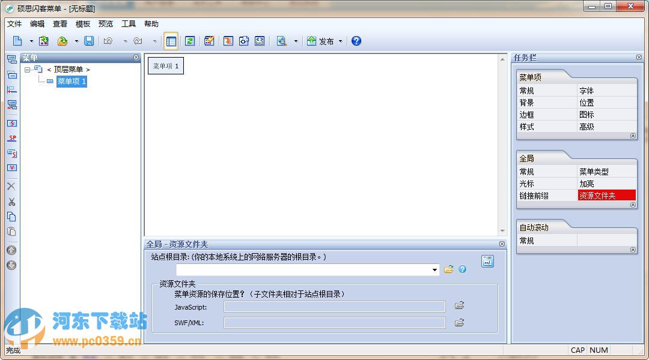649x360 pixels.
Task: Open the 预览 menu
Action: pos(105,24)
